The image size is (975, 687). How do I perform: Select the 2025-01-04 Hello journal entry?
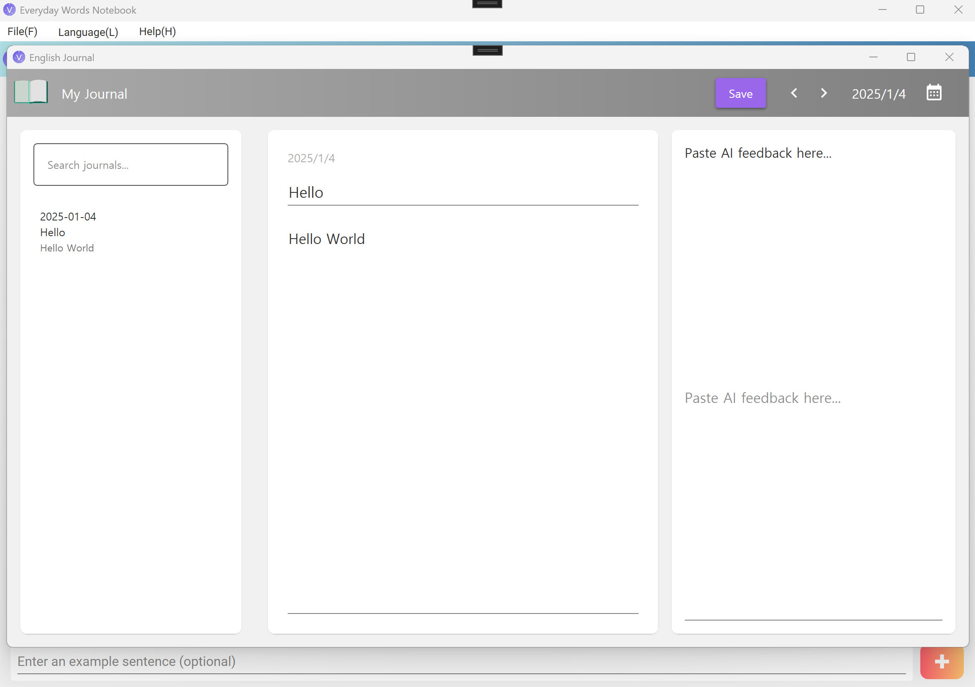[x=68, y=232]
